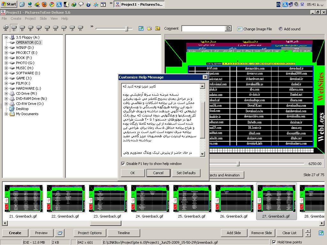Image resolution: width=327 pixels, height=245 pixels.
Task: Expand the PROJECT (E:) tree node
Action: (x=6, y=53)
